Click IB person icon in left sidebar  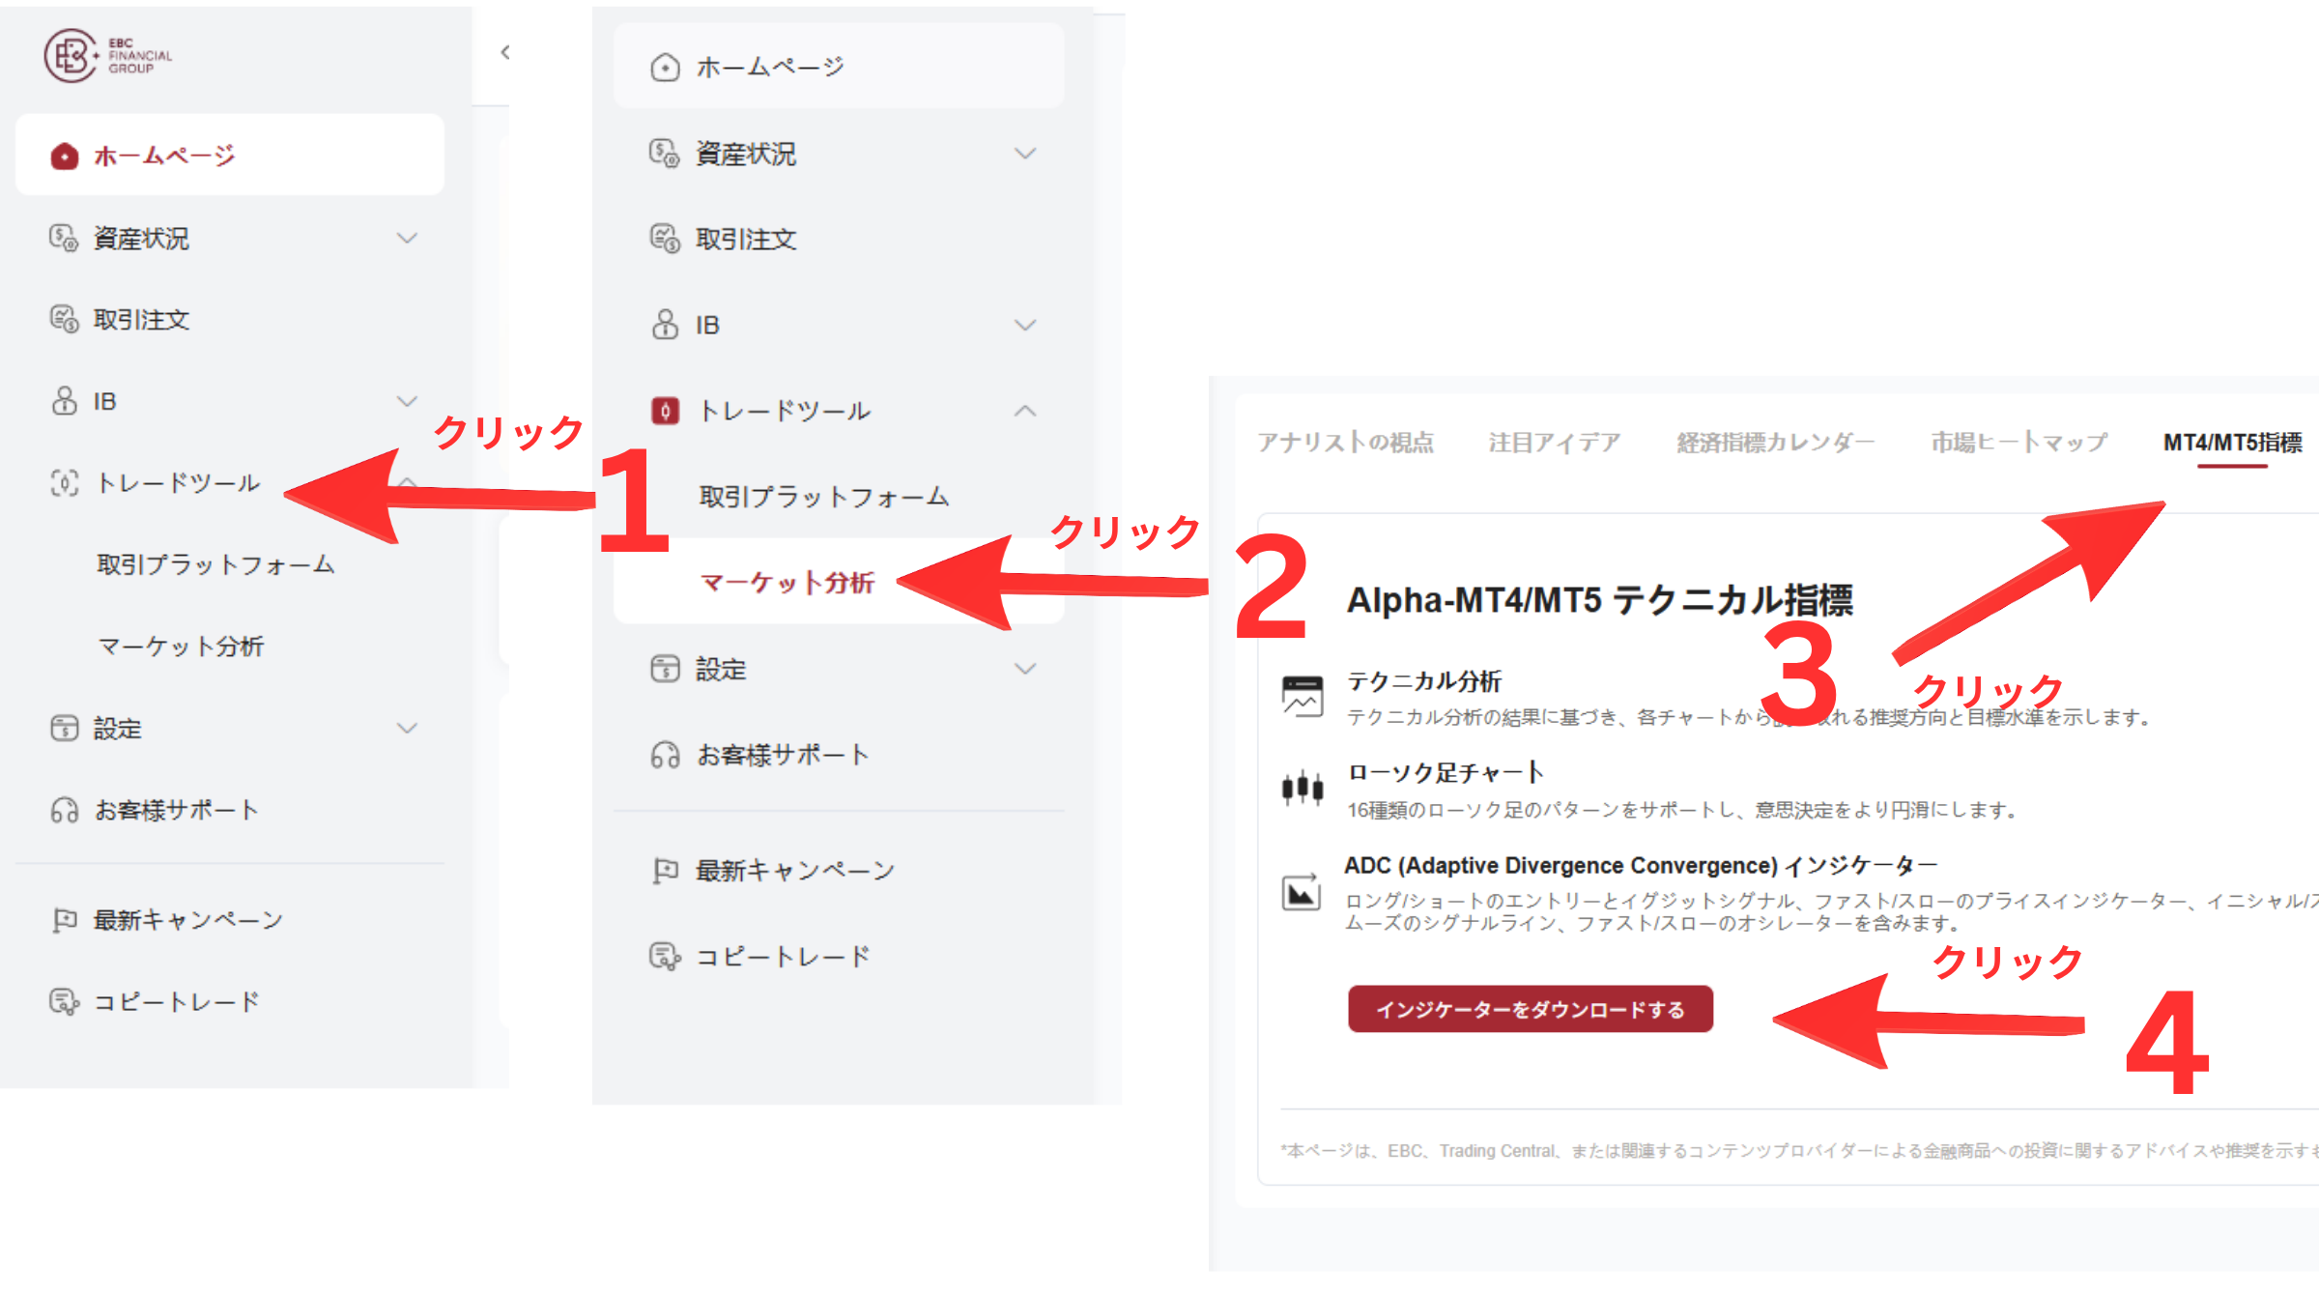click(x=64, y=400)
